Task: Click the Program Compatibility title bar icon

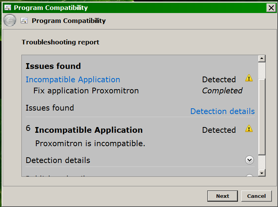Action: coord(7,7)
